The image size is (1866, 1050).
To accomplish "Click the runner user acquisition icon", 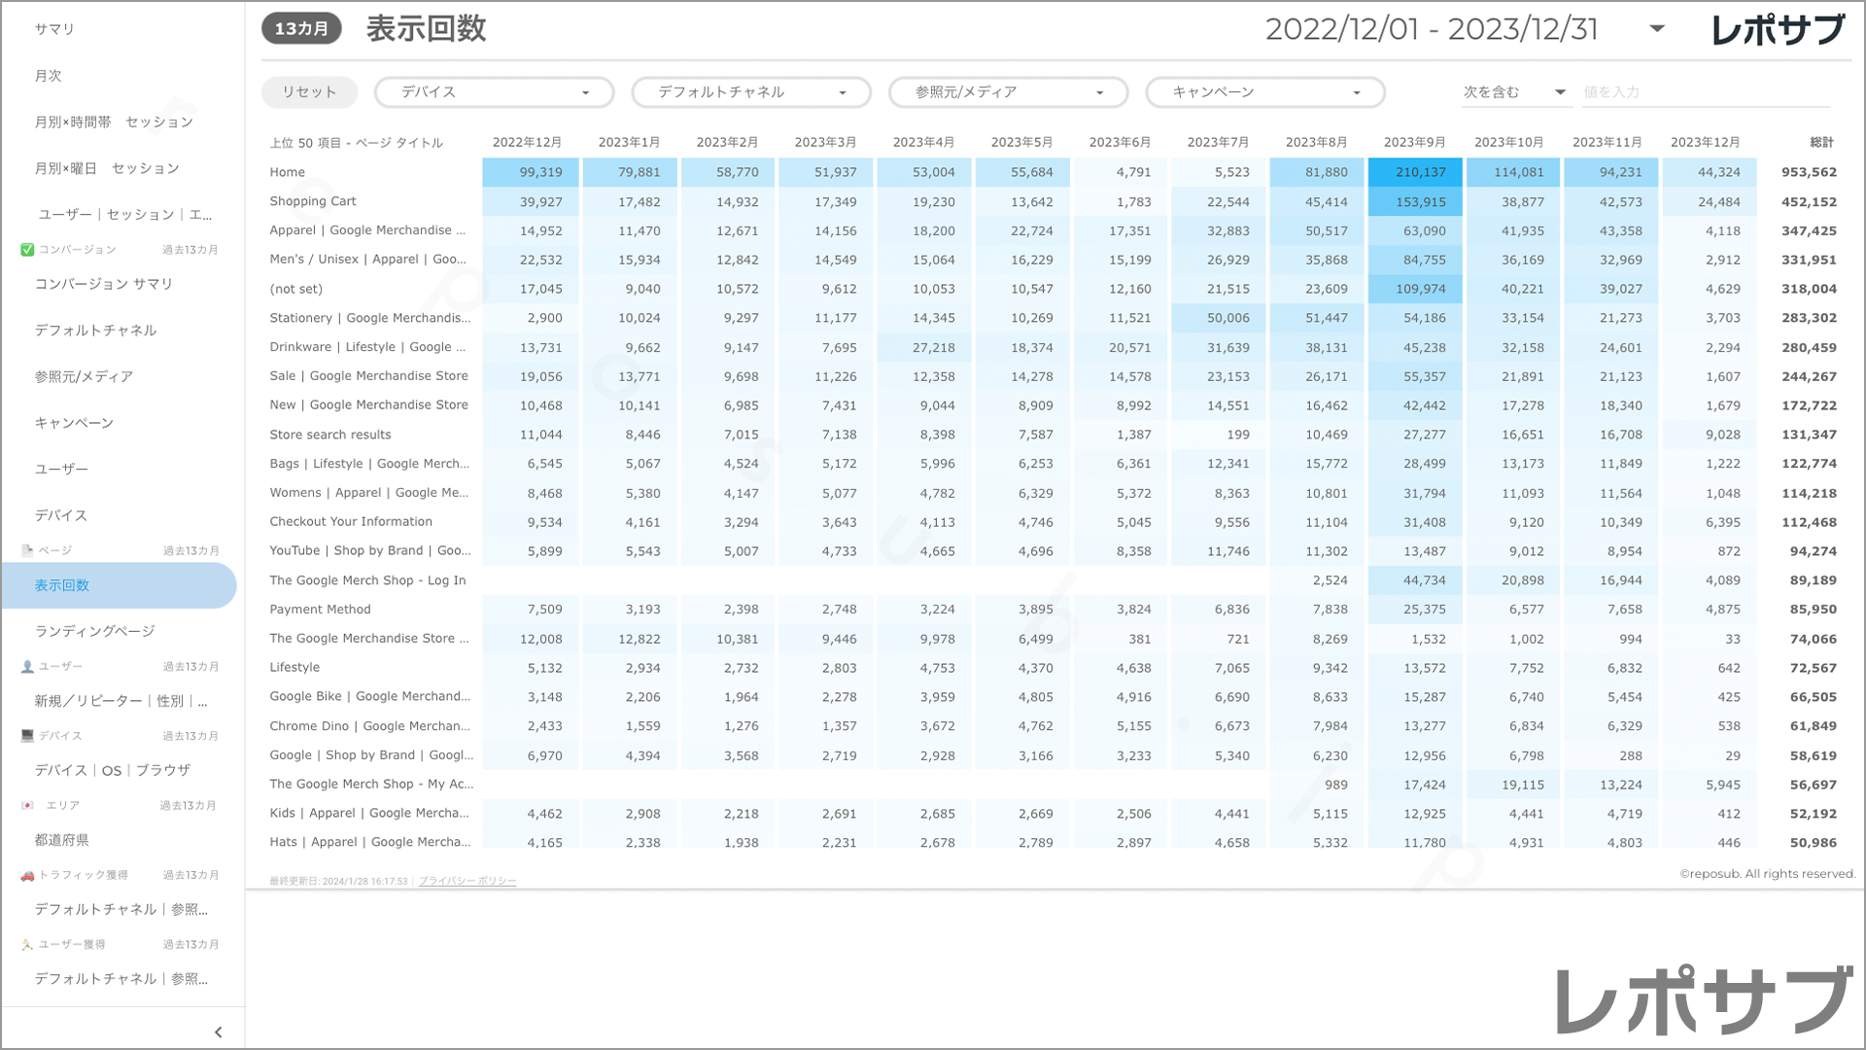I will pos(27,944).
